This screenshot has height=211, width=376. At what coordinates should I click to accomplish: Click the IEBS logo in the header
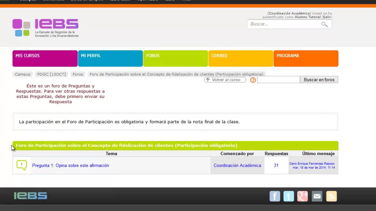tap(46, 28)
